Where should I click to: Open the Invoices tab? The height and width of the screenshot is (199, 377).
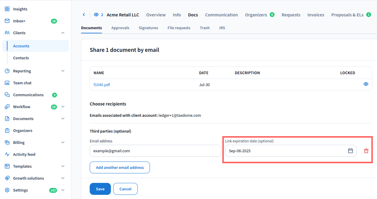(x=316, y=15)
